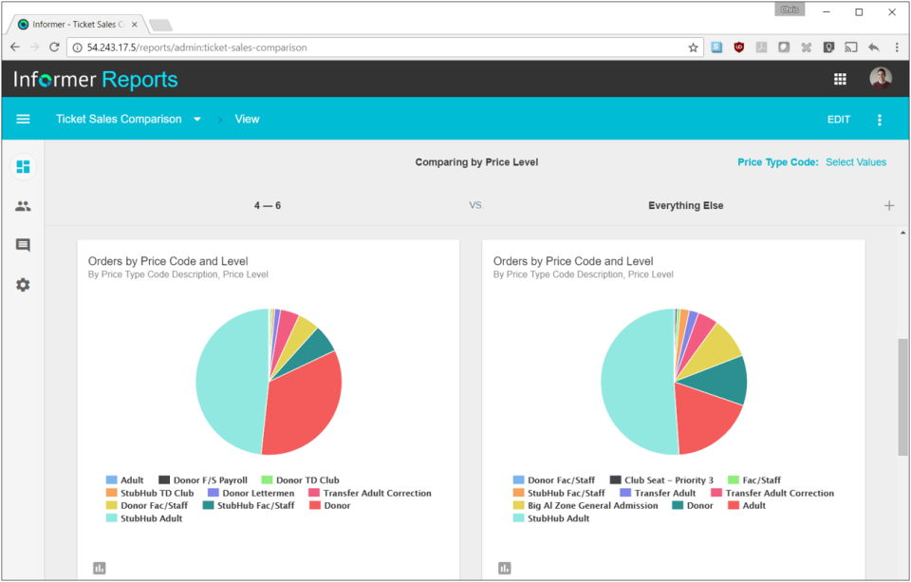
Task: Close the Informer browser tab
Action: 134,25
